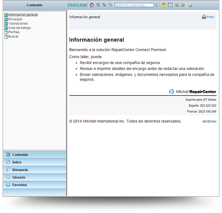Click the 69100.htm file name text
The height and width of the screenshot is (213, 222).
point(209,121)
